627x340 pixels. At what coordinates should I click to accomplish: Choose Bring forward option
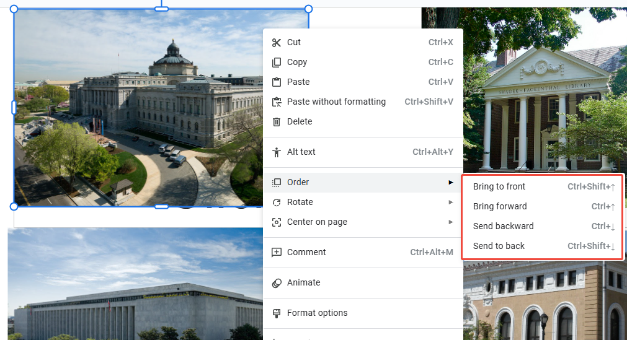[500, 206]
